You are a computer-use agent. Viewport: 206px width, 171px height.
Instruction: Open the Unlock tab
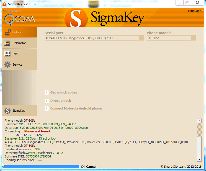[x=20, y=32]
